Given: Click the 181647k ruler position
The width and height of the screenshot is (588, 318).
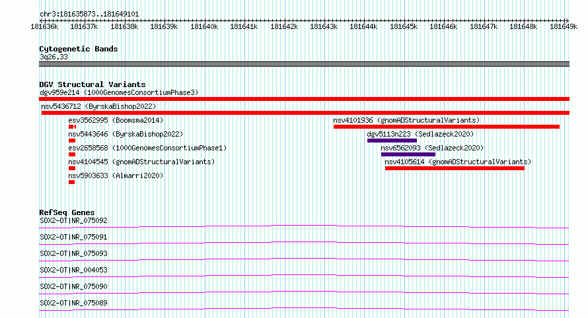Looking at the screenshot, I should (x=484, y=26).
